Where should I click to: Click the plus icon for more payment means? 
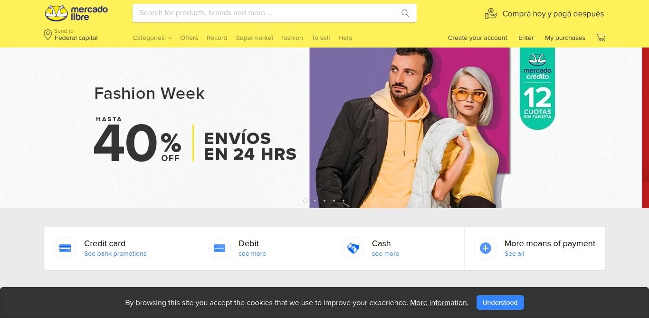(x=485, y=248)
